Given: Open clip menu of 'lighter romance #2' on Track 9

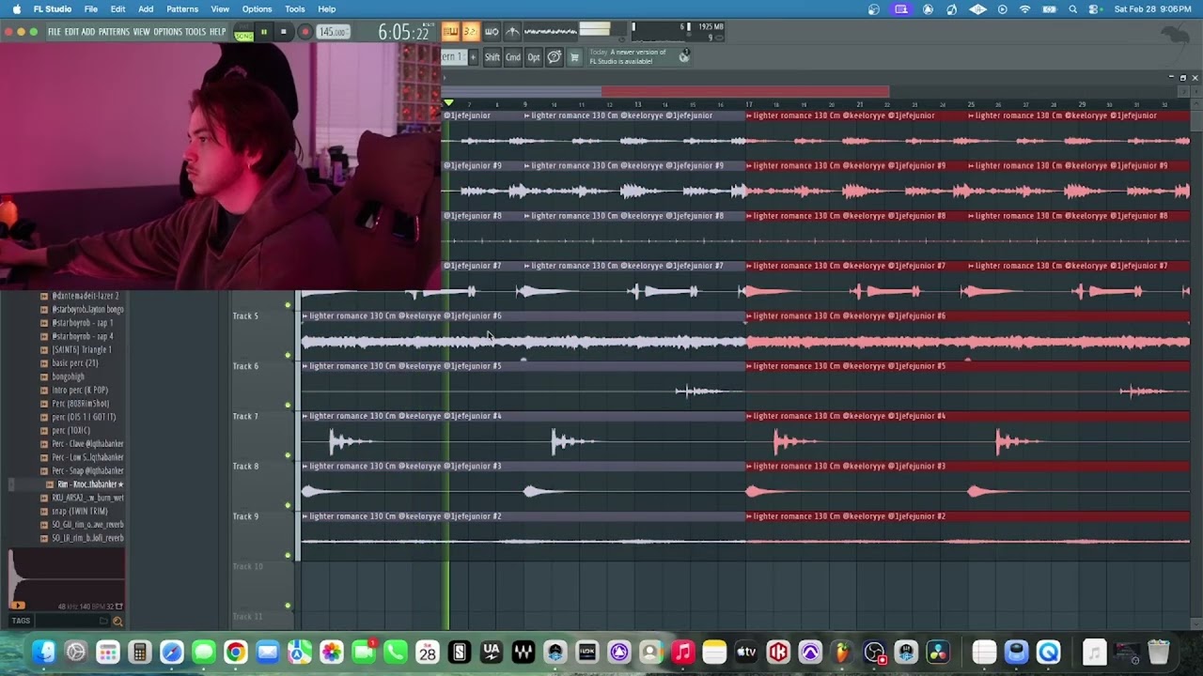Looking at the screenshot, I should pyautogui.click(x=305, y=516).
